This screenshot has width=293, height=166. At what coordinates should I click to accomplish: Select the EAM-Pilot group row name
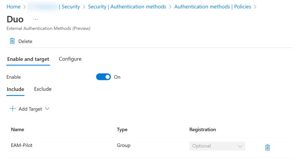22,145
